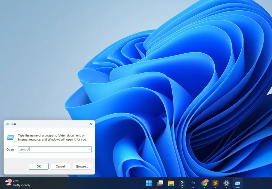This screenshot has height=189, width=272.
Task: Open Sublime Text from the taskbar
Action: (215, 183)
